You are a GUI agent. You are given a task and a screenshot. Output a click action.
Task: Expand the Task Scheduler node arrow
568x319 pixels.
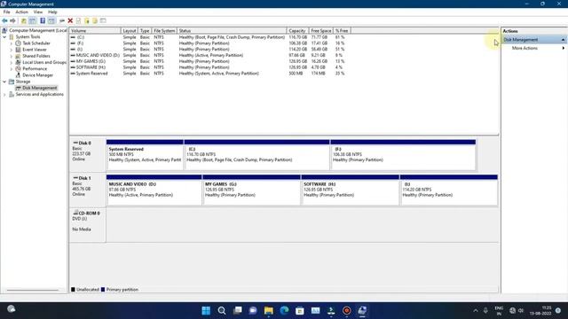pos(12,43)
